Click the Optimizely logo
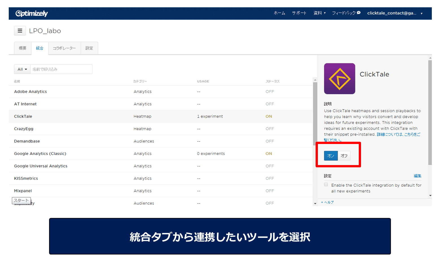This screenshot has width=440, height=259. click(x=32, y=13)
